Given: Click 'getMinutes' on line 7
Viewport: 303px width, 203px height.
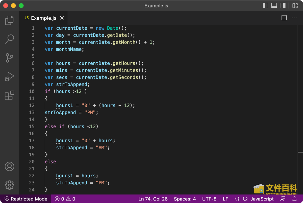Looking at the screenshot, I should coord(124,70).
